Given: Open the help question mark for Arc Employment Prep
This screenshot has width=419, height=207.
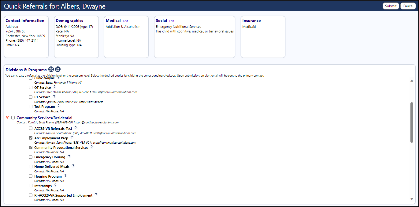Looking at the screenshot, I should pyautogui.click(x=72, y=137).
